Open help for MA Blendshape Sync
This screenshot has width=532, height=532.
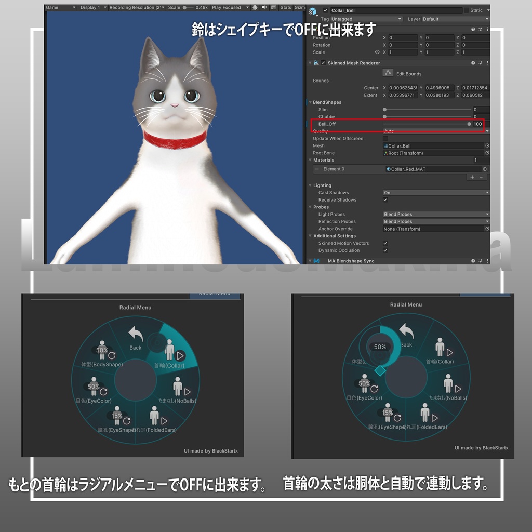[473, 261]
